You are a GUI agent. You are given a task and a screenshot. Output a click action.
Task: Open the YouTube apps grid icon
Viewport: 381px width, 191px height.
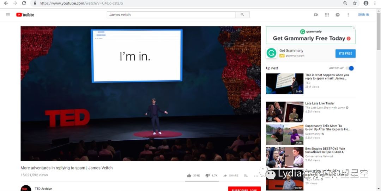(x=327, y=15)
